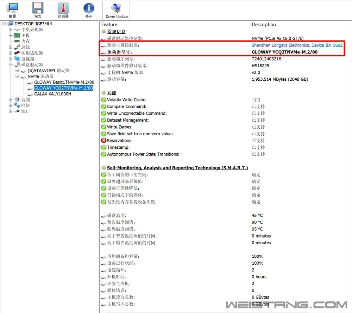Click the 开机时间 0 hours value

pyautogui.click(x=259, y=277)
